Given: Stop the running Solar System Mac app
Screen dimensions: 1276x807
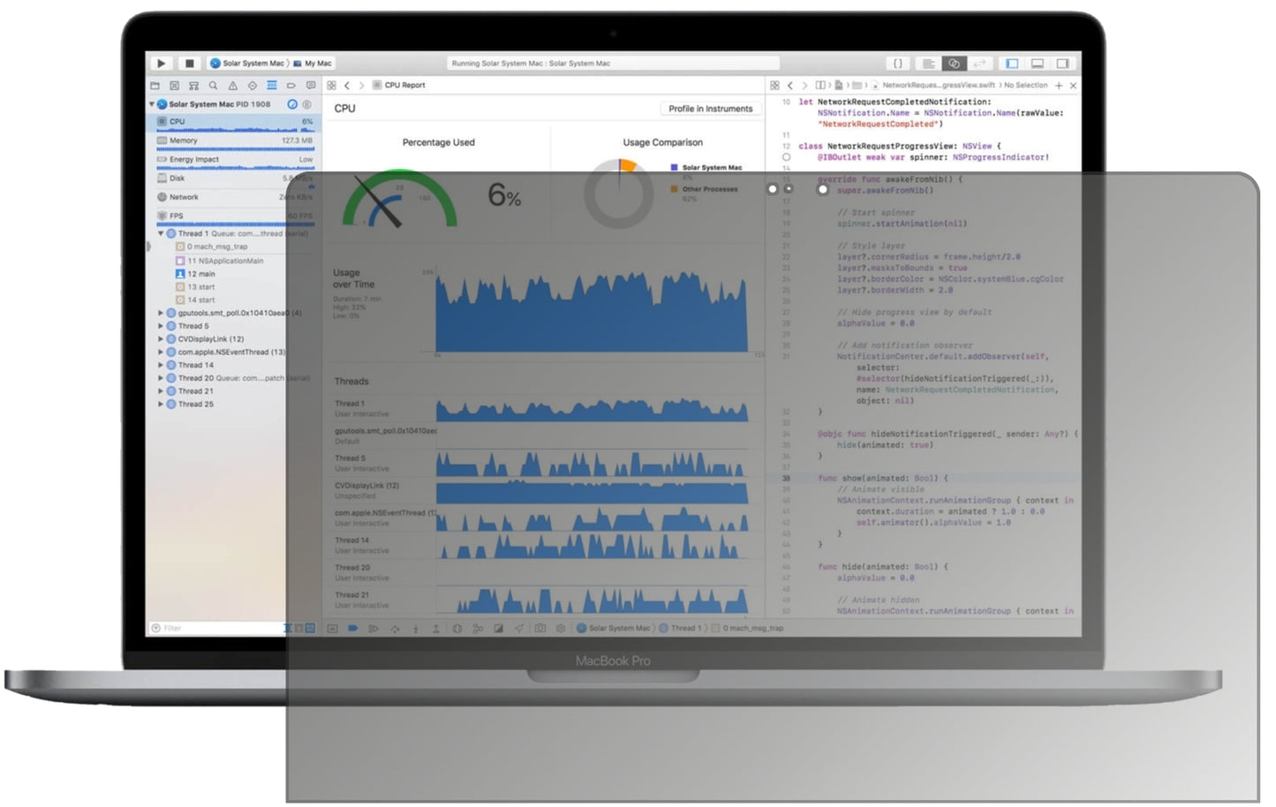Looking at the screenshot, I should (x=189, y=64).
